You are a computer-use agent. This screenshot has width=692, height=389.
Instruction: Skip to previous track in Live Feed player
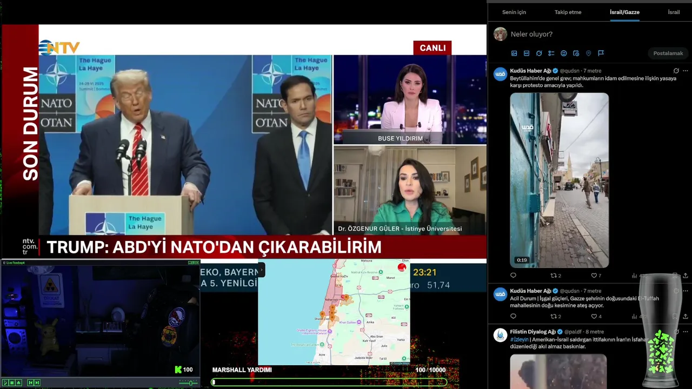30,383
